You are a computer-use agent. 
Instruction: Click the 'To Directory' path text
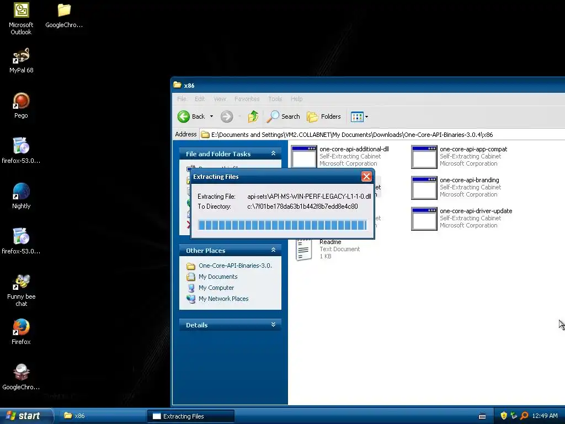point(303,206)
